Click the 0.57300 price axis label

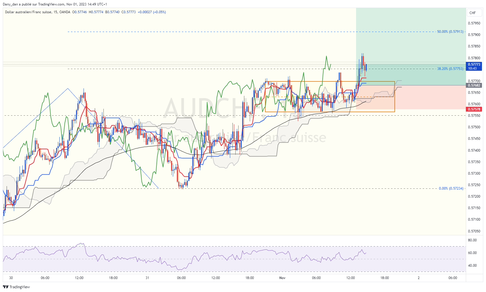click(474, 173)
